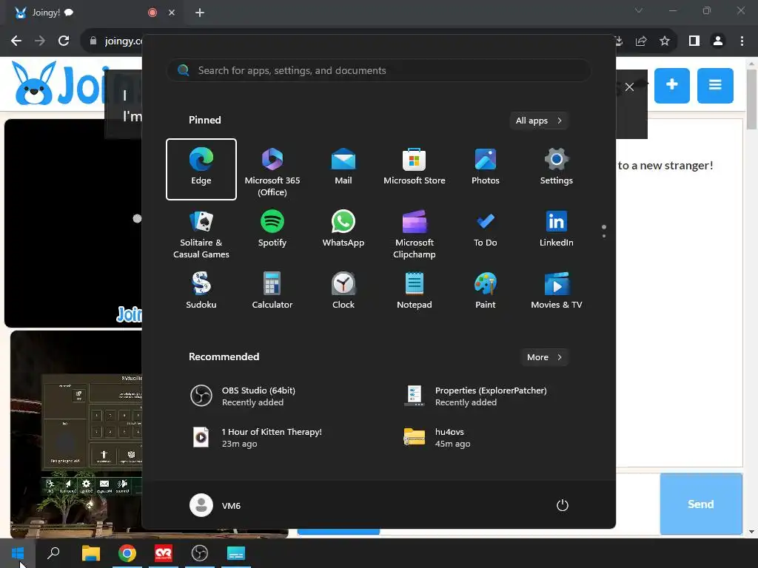Go to next pinned apps page dot
758x568 pixels.
[x=604, y=236]
